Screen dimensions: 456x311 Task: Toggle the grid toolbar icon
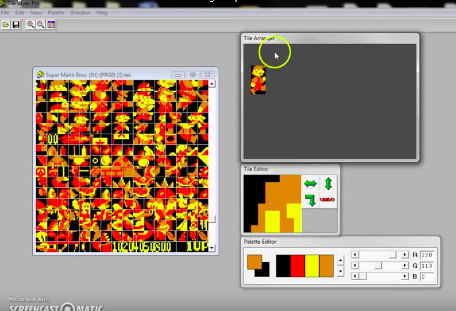coord(51,25)
